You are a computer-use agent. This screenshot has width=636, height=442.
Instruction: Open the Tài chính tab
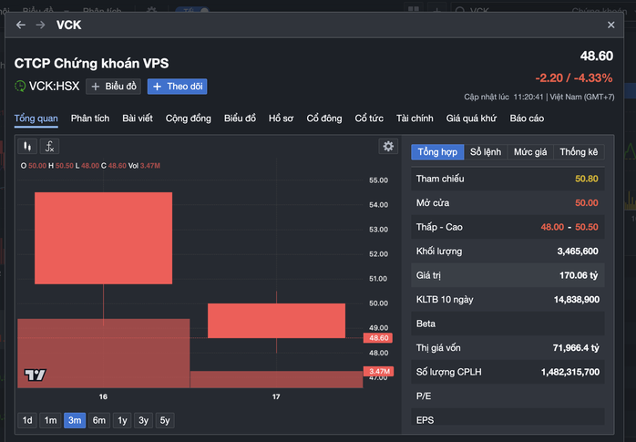tap(415, 118)
